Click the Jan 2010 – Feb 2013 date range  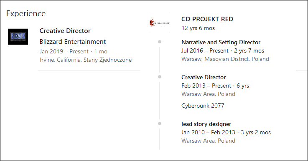pos(208,132)
